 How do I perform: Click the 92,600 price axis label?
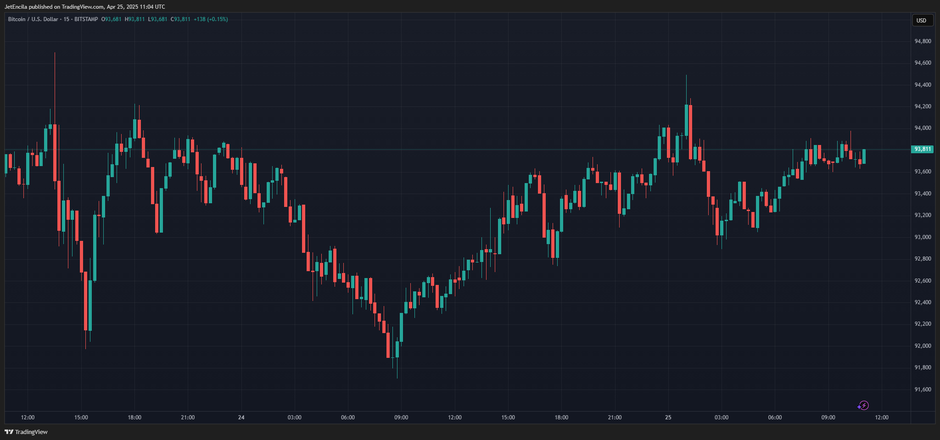pos(923,281)
